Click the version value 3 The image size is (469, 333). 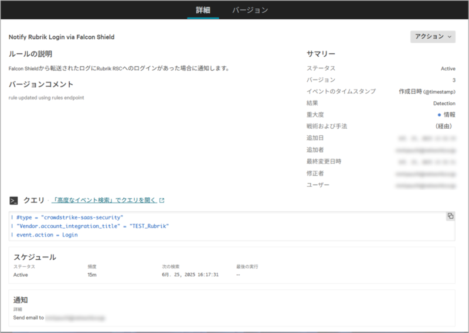pyautogui.click(x=454, y=80)
